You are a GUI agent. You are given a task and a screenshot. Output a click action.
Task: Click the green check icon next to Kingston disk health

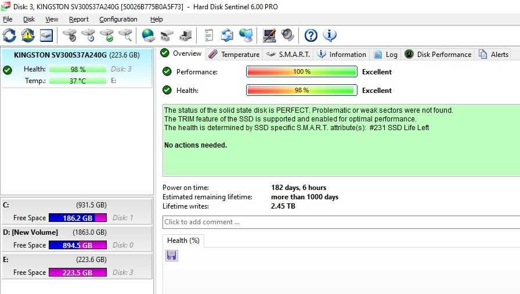pyautogui.click(x=8, y=70)
